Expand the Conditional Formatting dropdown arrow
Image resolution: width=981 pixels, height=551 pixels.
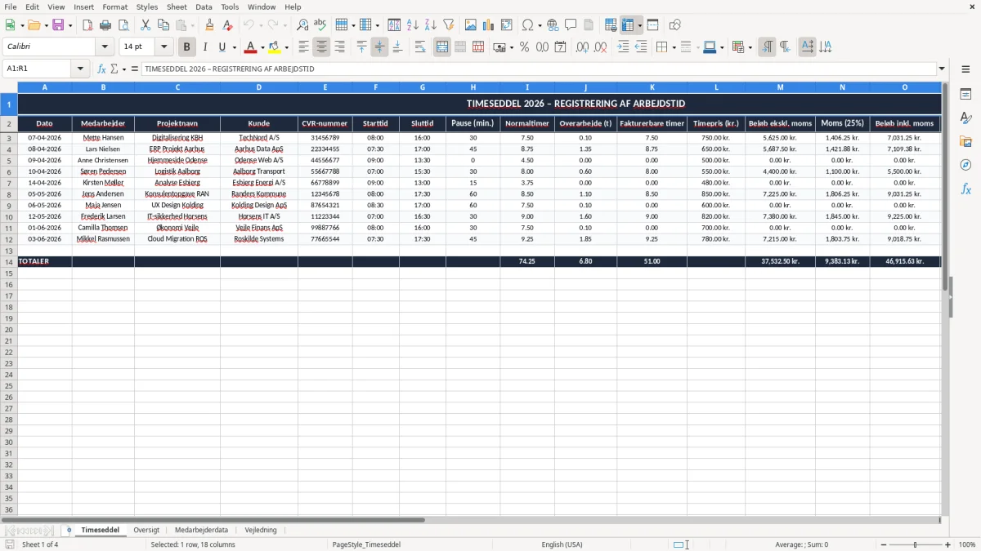tap(750, 47)
